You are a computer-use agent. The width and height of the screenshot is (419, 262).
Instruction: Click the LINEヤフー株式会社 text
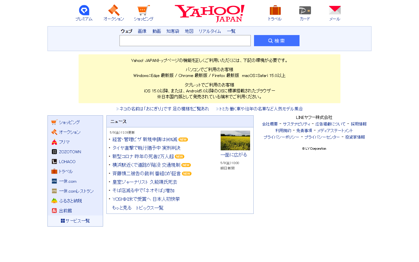pyautogui.click(x=314, y=117)
